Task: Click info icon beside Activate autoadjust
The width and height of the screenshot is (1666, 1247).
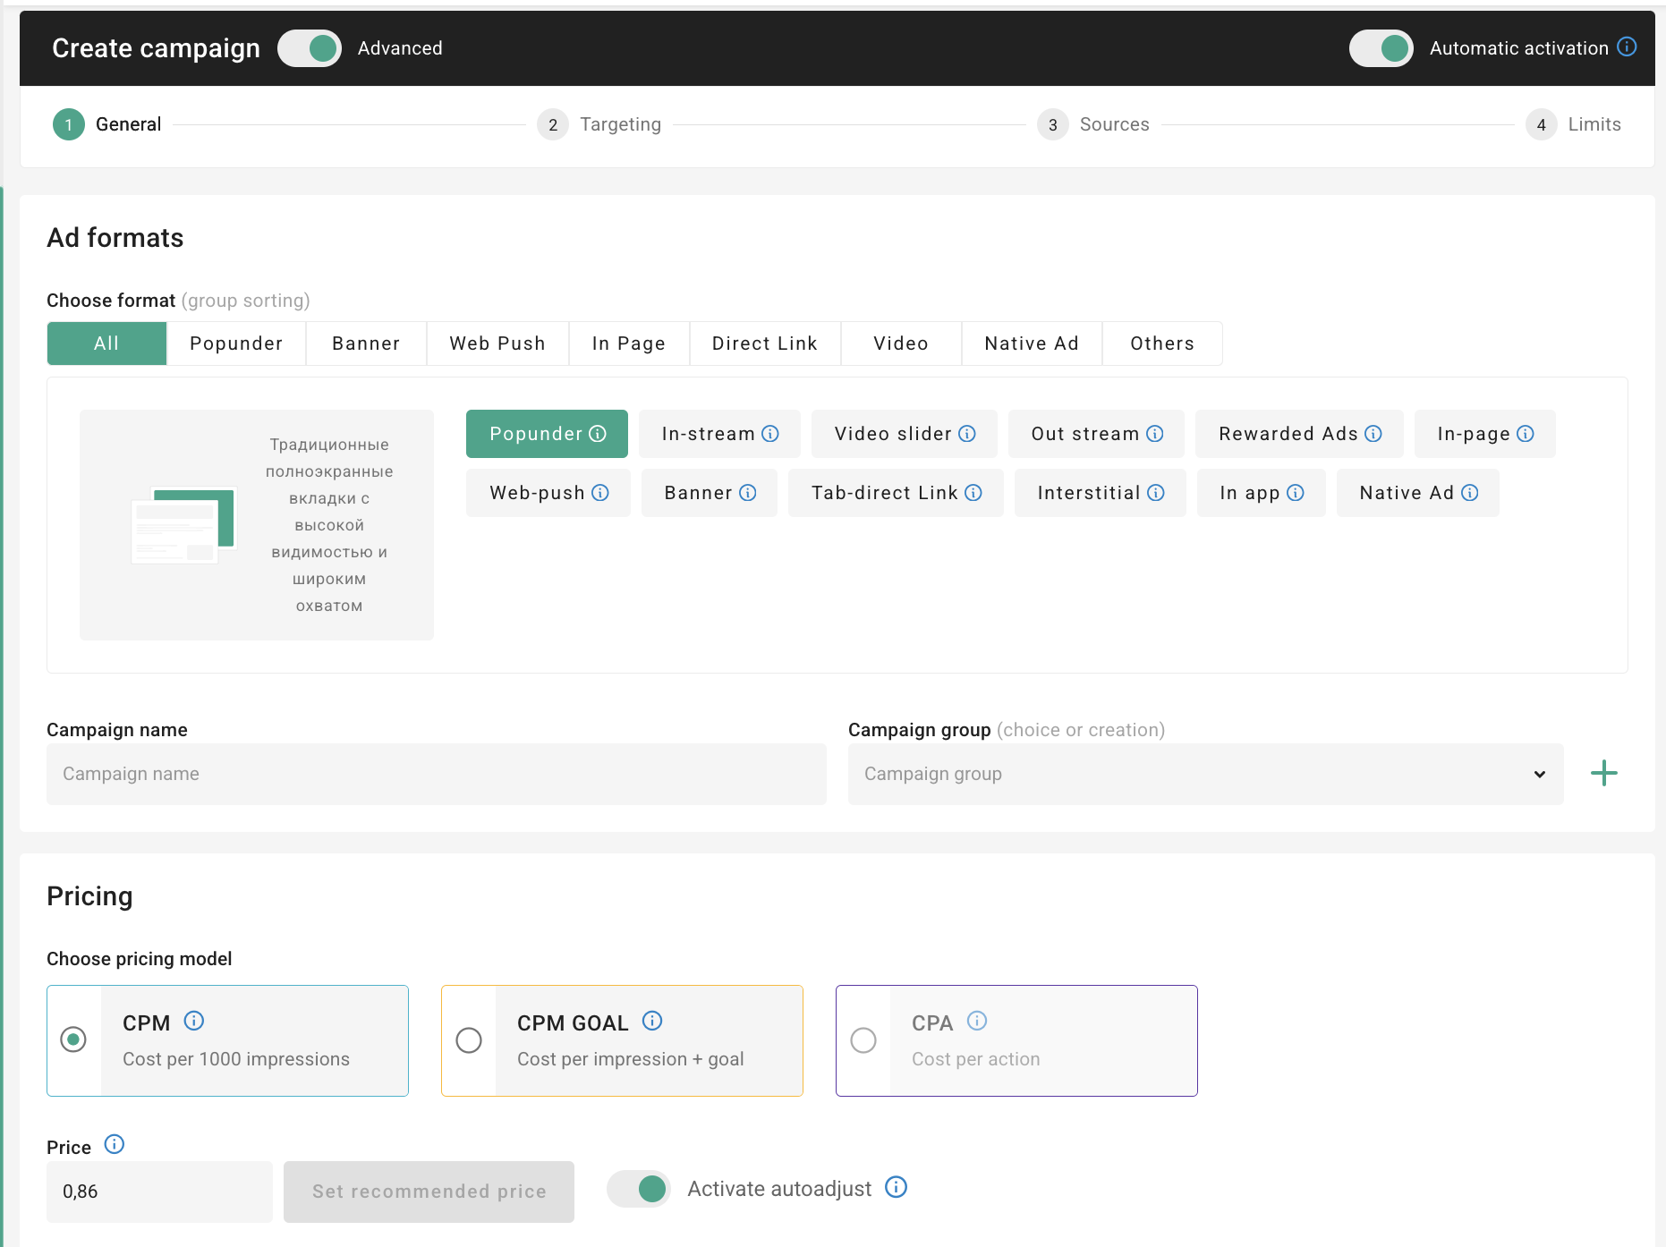Action: [896, 1187]
